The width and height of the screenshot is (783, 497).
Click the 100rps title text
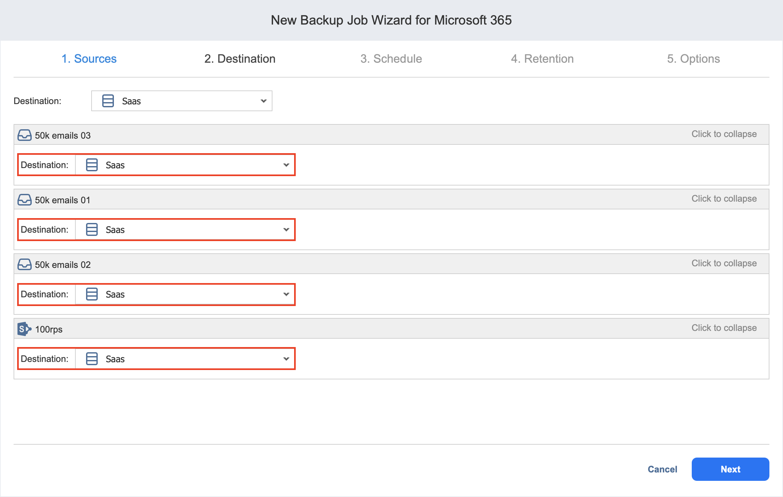[49, 329]
